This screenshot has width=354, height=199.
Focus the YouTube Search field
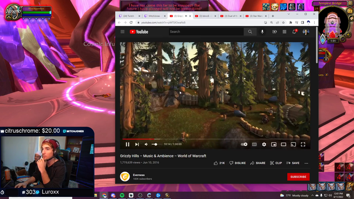click(206, 32)
